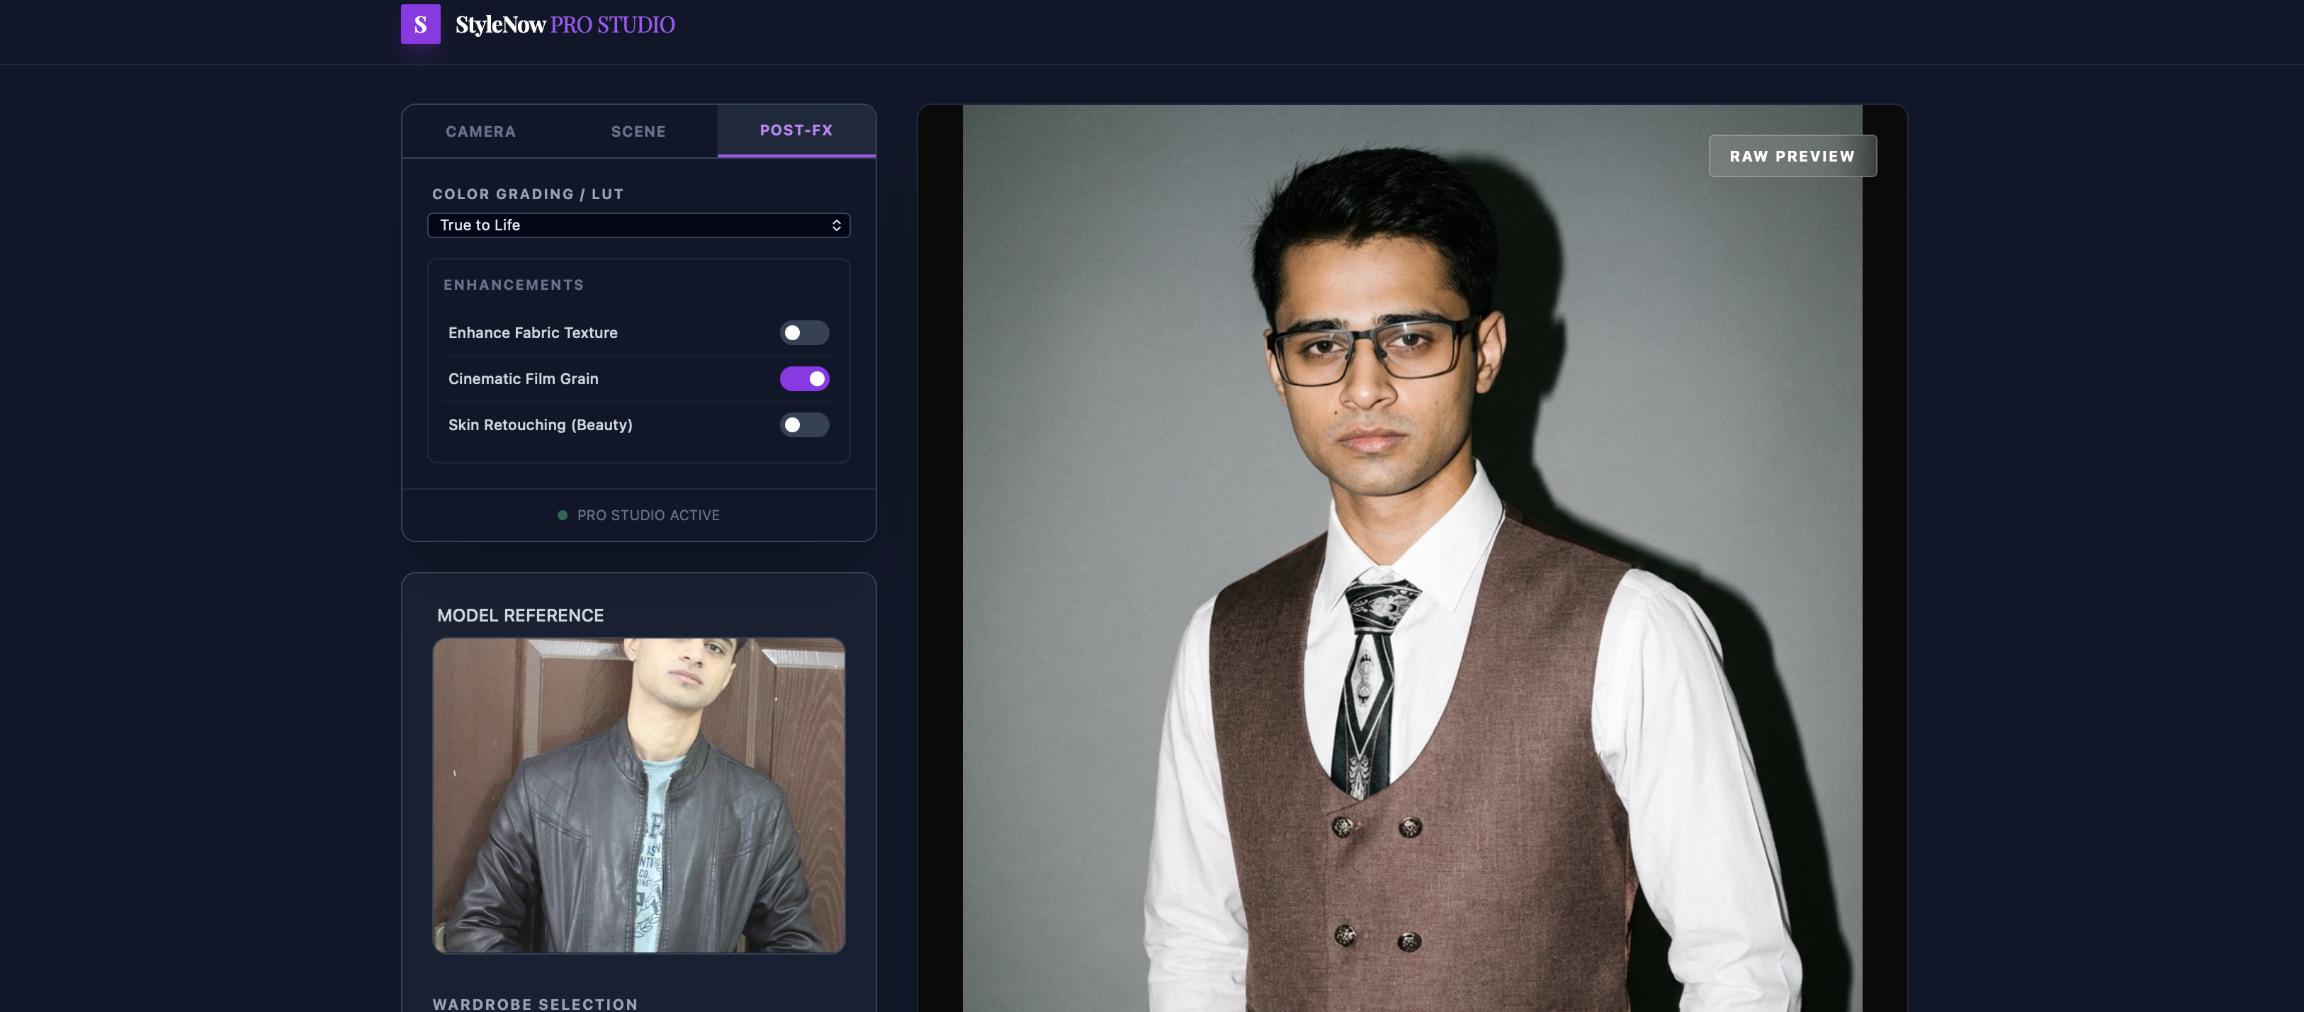Screen dimensions: 2304x1012
Task: Click the Model Reference photo thumbnail
Action: pos(638,794)
